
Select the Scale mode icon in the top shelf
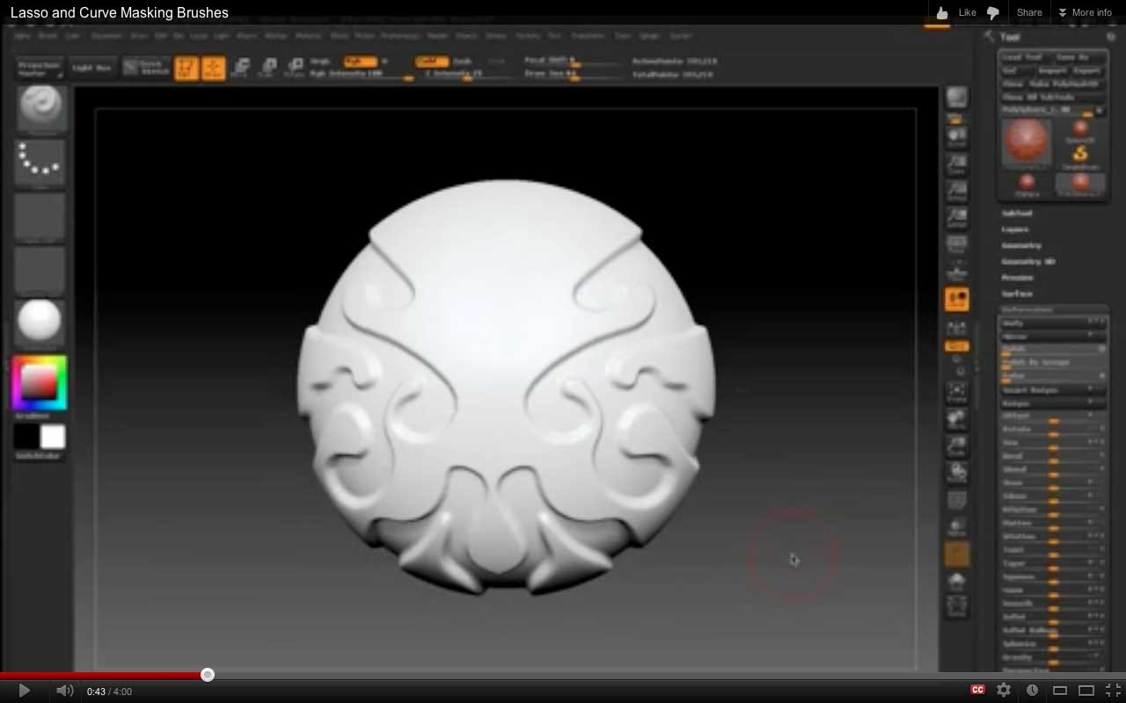[267, 68]
